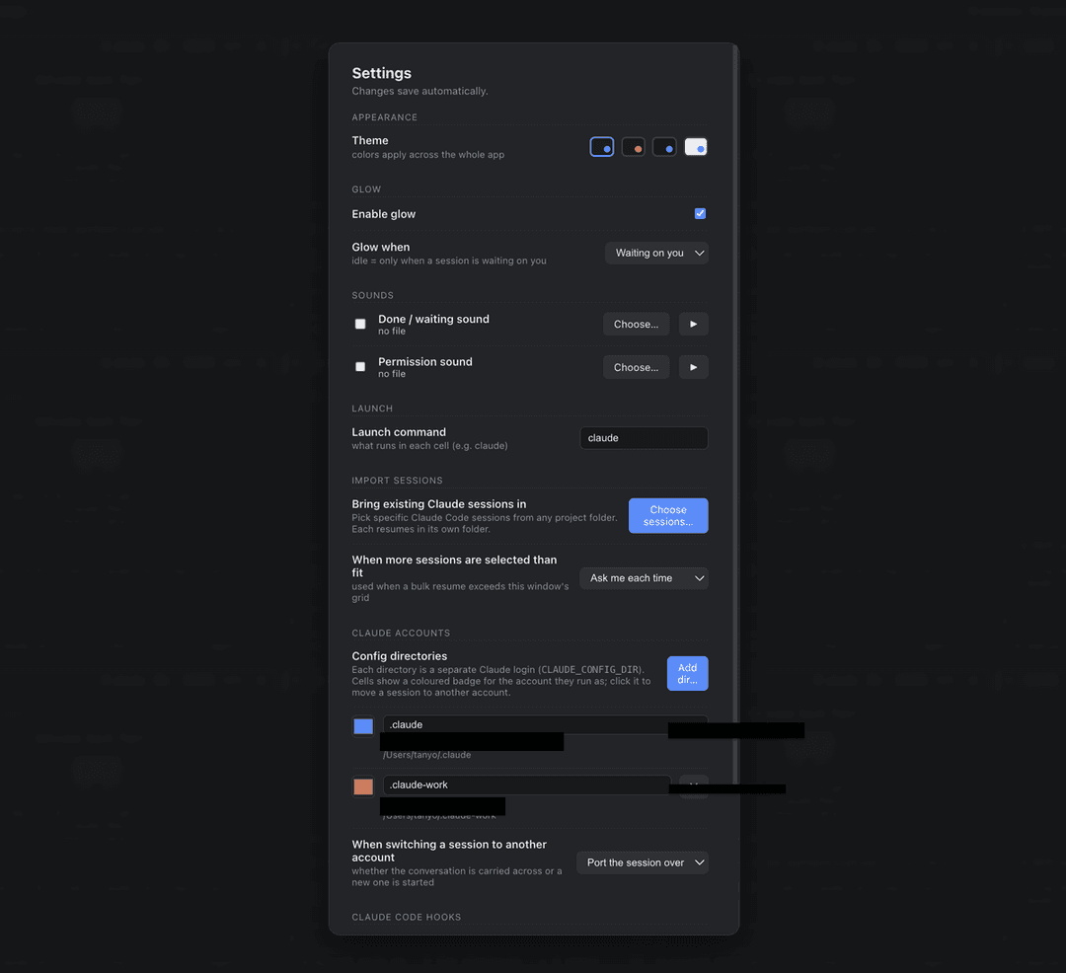Switch to the light theme swatch
The image size is (1066, 973).
[x=696, y=147]
